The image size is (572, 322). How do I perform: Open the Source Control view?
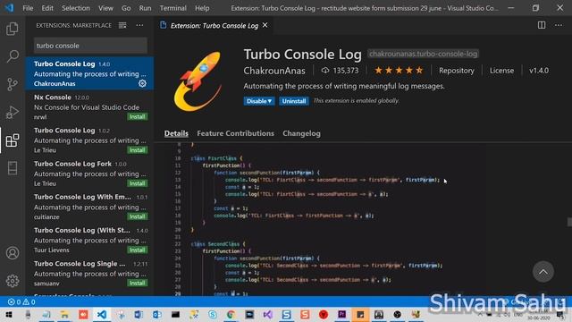pos(13,84)
